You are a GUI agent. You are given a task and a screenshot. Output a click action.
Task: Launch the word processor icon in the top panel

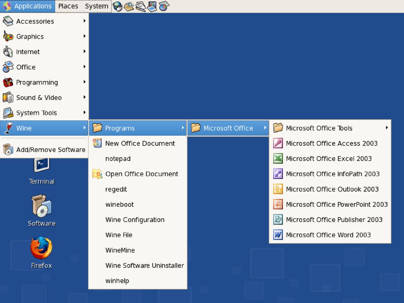tap(141, 6)
